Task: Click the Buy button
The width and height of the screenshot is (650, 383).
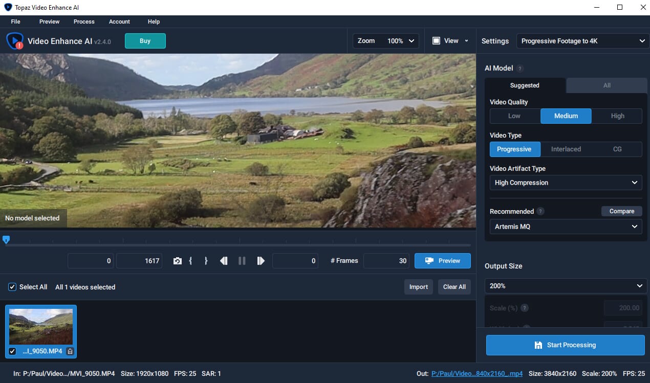Action: click(145, 41)
